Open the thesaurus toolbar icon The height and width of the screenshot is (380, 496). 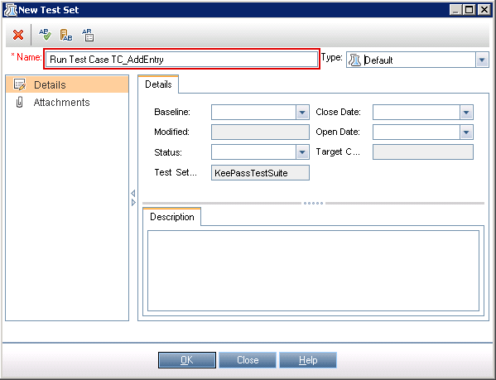[x=65, y=35]
